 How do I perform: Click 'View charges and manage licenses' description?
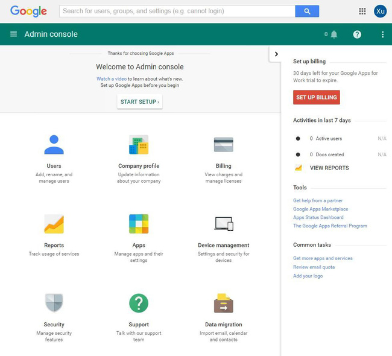pyautogui.click(x=224, y=177)
